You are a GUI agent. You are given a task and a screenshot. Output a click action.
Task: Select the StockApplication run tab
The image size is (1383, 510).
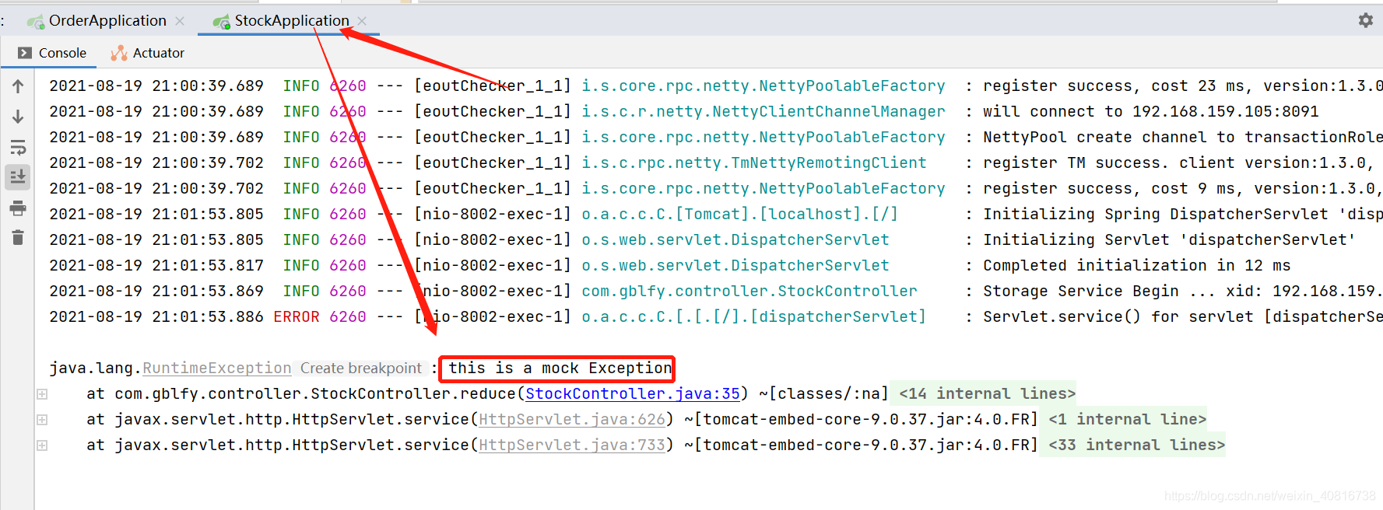pos(292,21)
